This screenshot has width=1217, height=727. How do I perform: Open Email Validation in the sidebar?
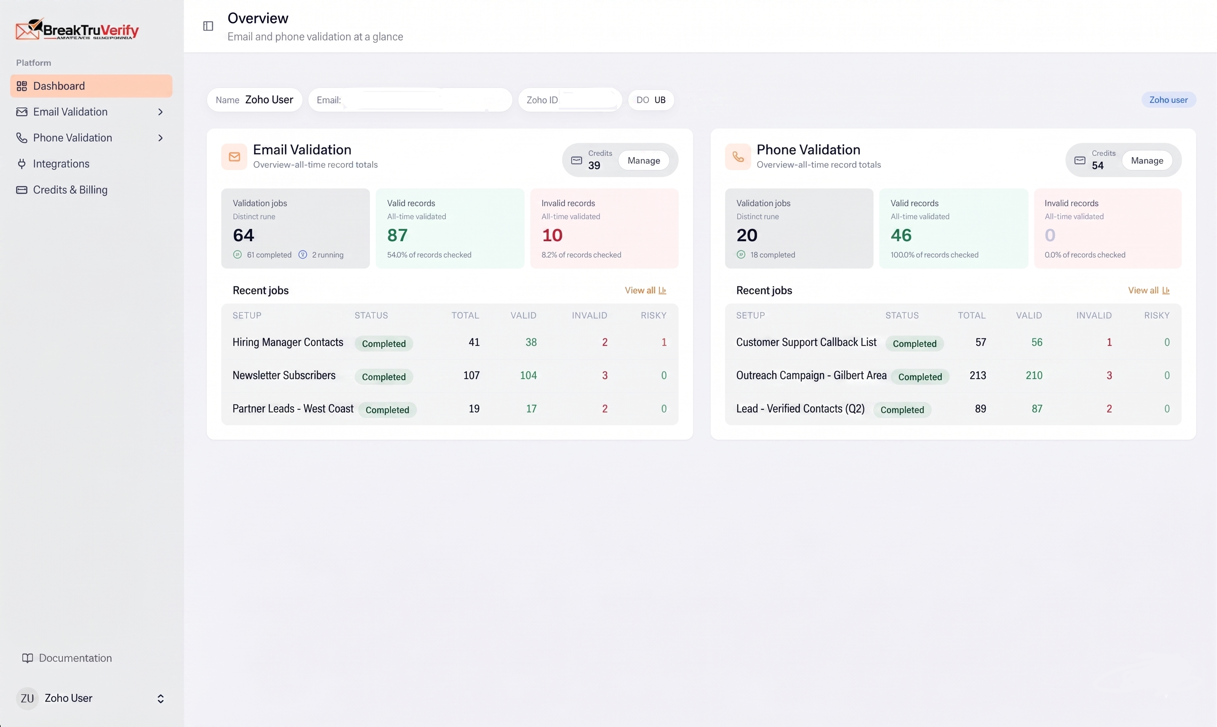[91, 112]
